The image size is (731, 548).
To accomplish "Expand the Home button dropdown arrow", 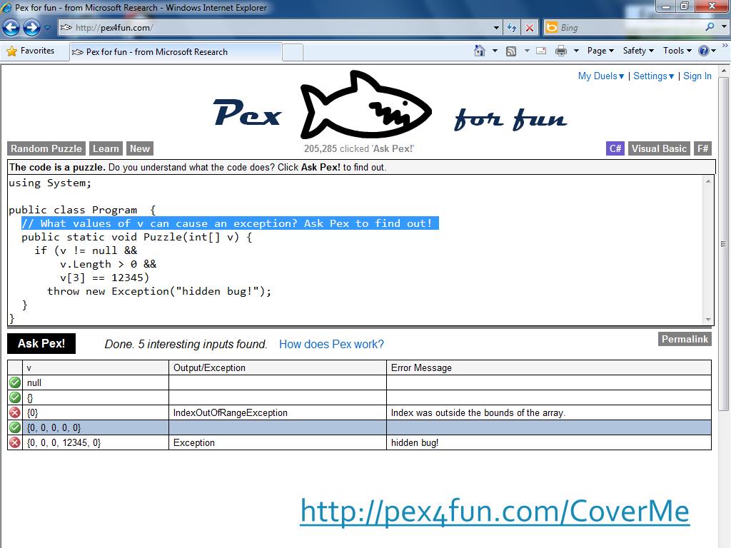I will point(495,51).
